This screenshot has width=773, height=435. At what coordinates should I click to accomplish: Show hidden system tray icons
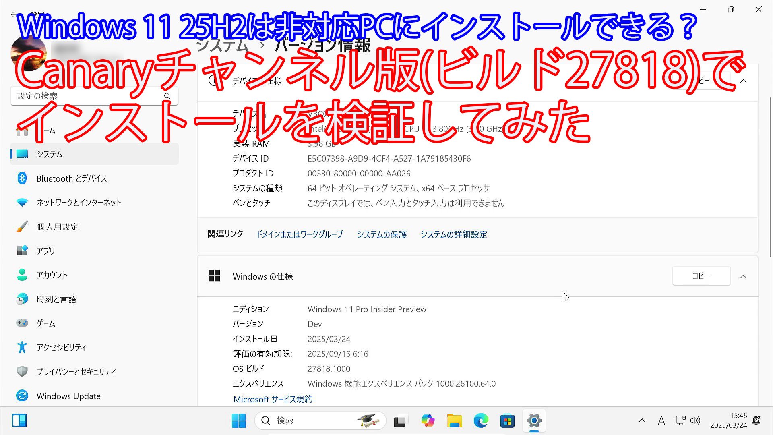tap(642, 421)
